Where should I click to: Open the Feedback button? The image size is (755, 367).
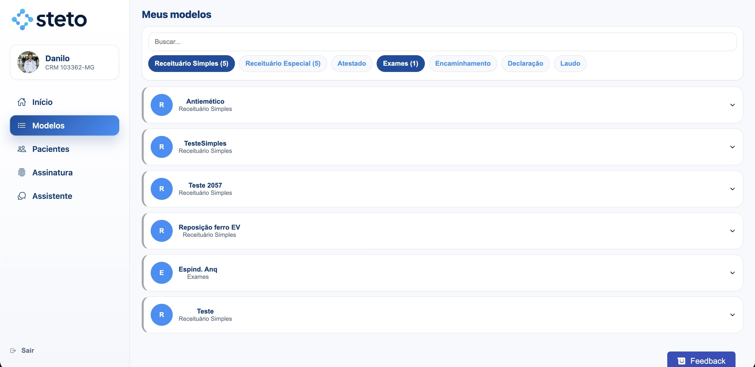point(701,361)
